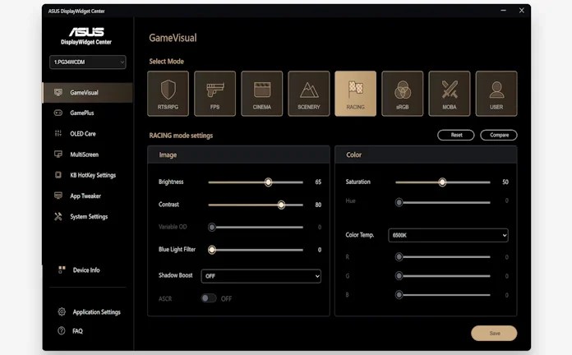Viewport: 572px width, 355px height.
Task: Click the KB HotKey Settings icon
Action: [x=58, y=175]
